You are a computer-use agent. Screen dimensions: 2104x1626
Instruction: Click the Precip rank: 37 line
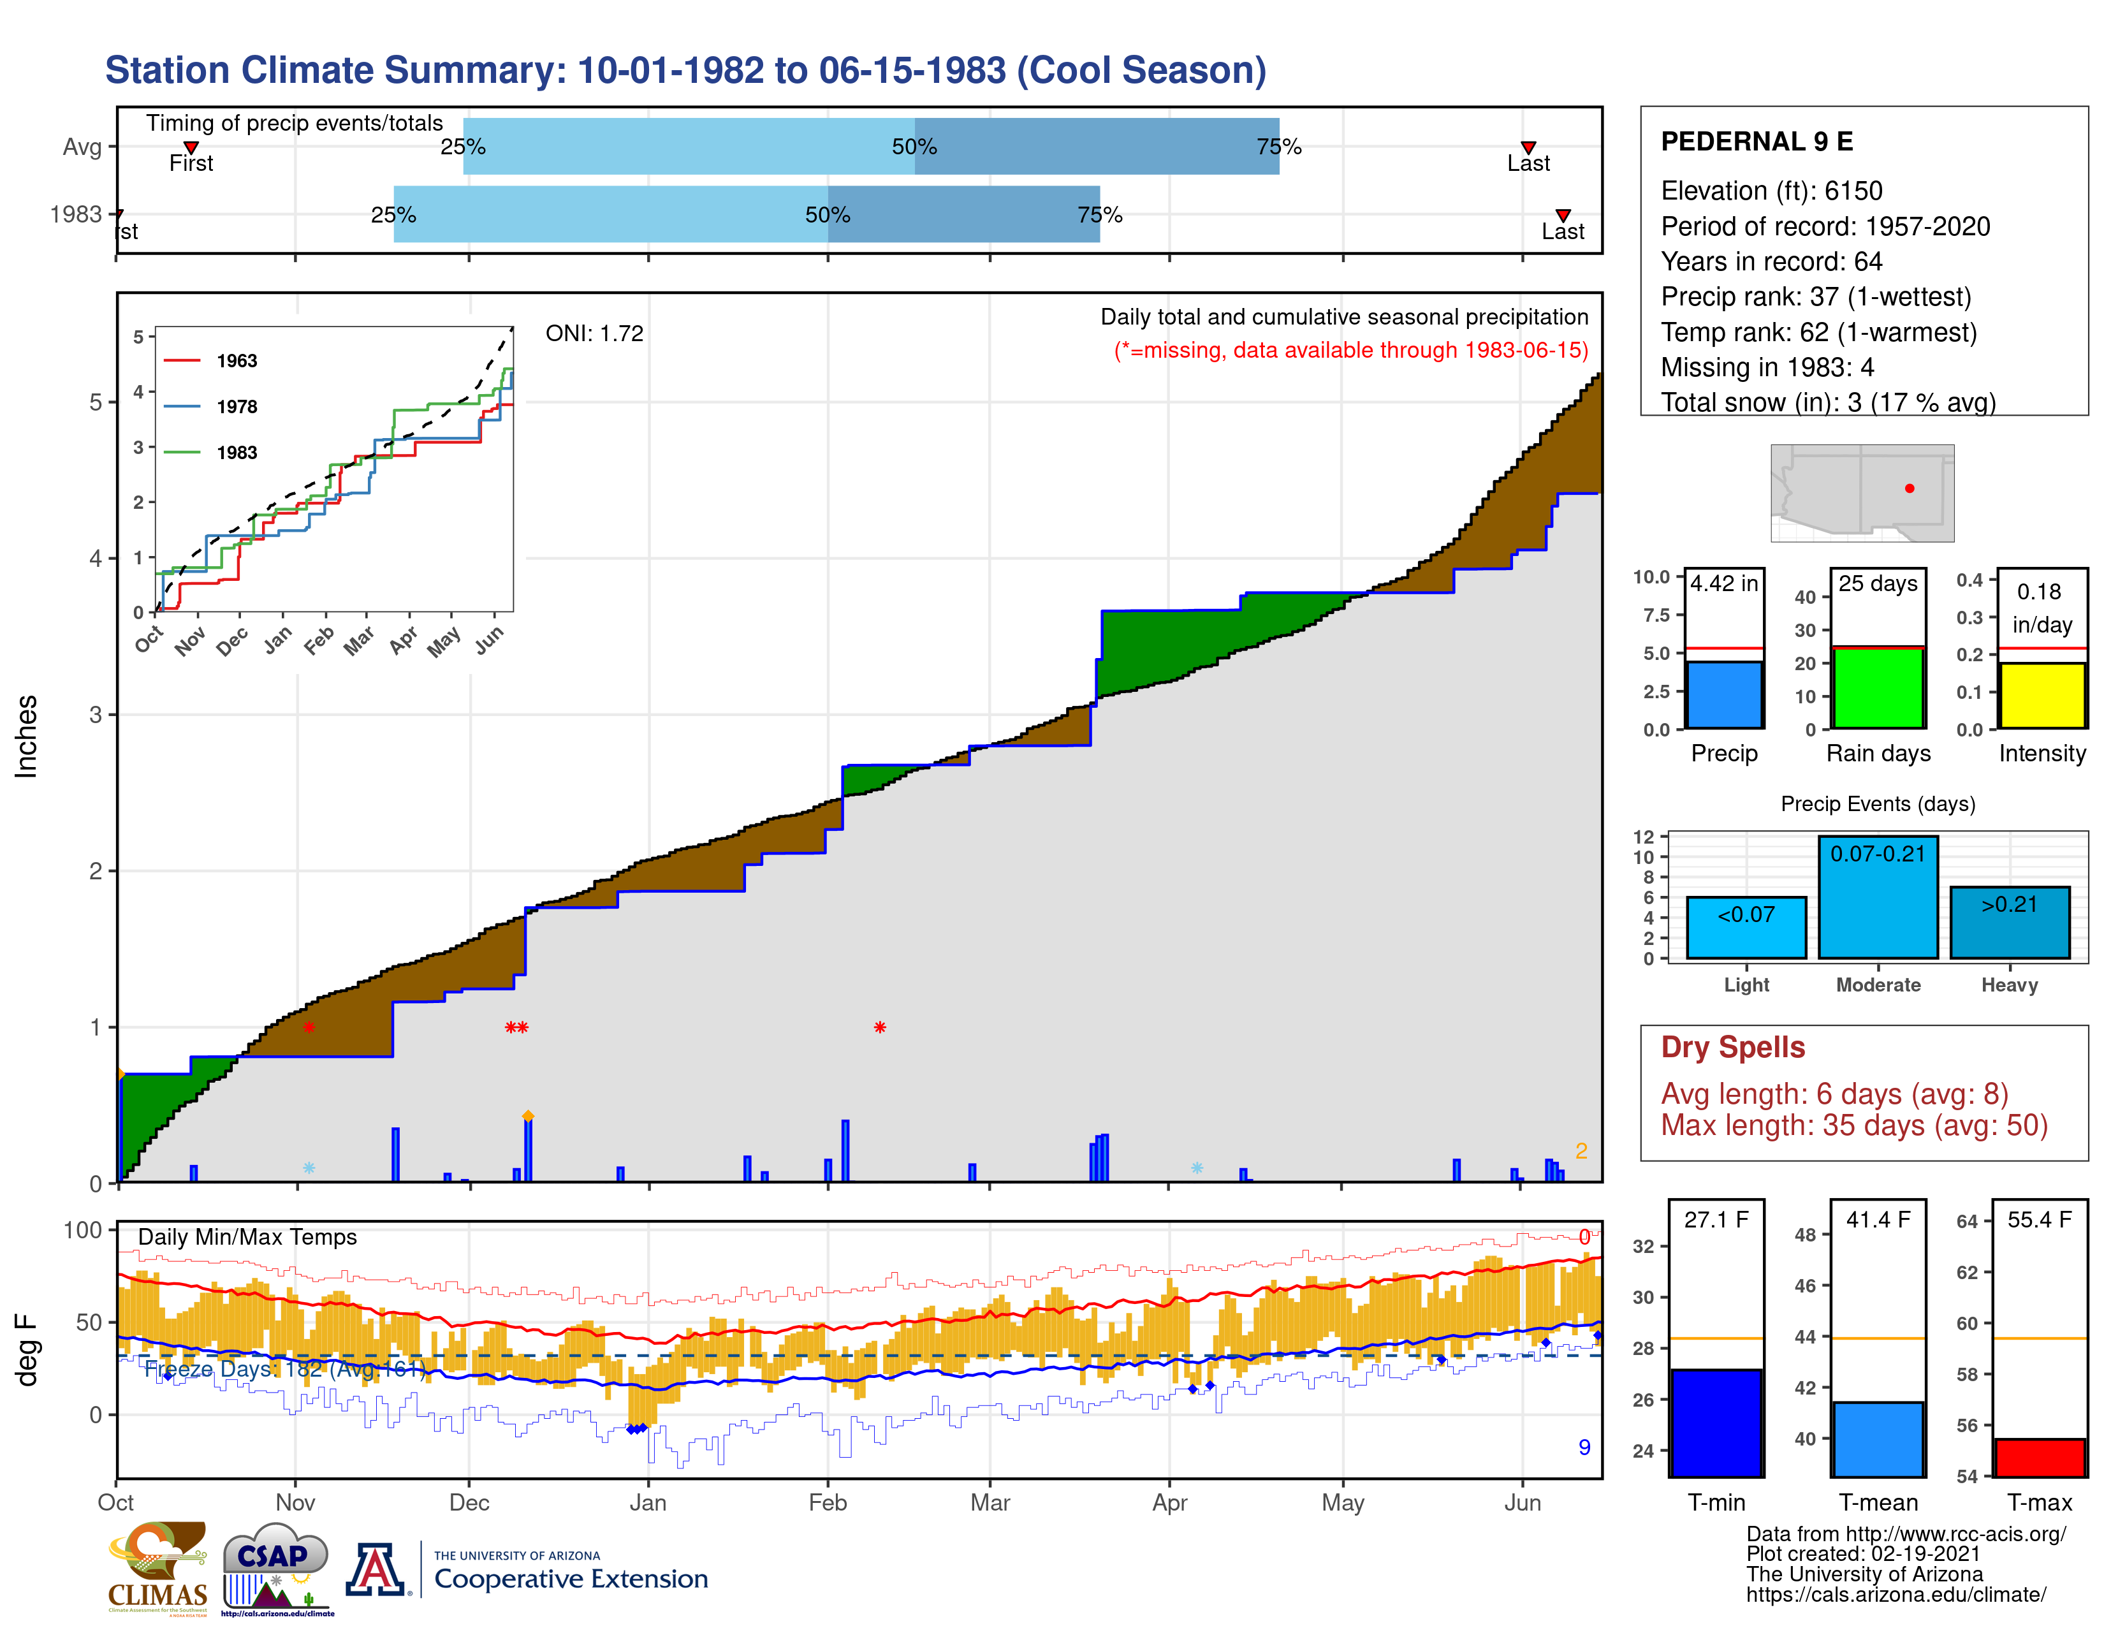(1816, 297)
